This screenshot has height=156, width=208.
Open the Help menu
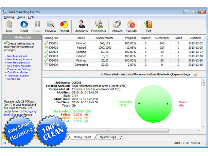[x=31, y=17]
